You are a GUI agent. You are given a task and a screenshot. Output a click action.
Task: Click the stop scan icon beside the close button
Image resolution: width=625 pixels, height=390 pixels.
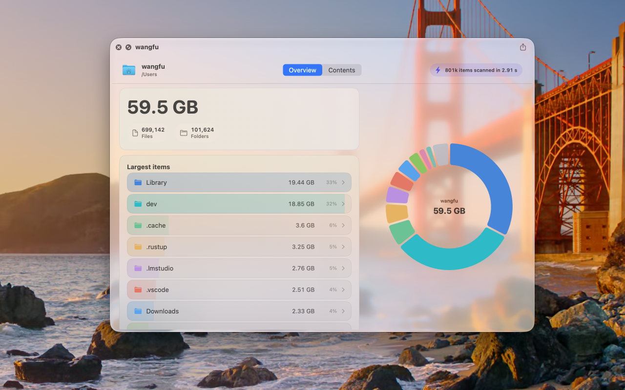(128, 47)
